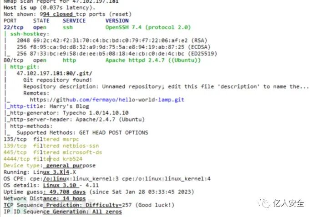Click the VERSION column header

click(x=117, y=21)
